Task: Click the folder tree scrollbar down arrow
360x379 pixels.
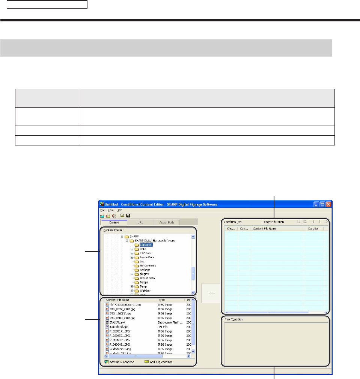Action: 193,293
